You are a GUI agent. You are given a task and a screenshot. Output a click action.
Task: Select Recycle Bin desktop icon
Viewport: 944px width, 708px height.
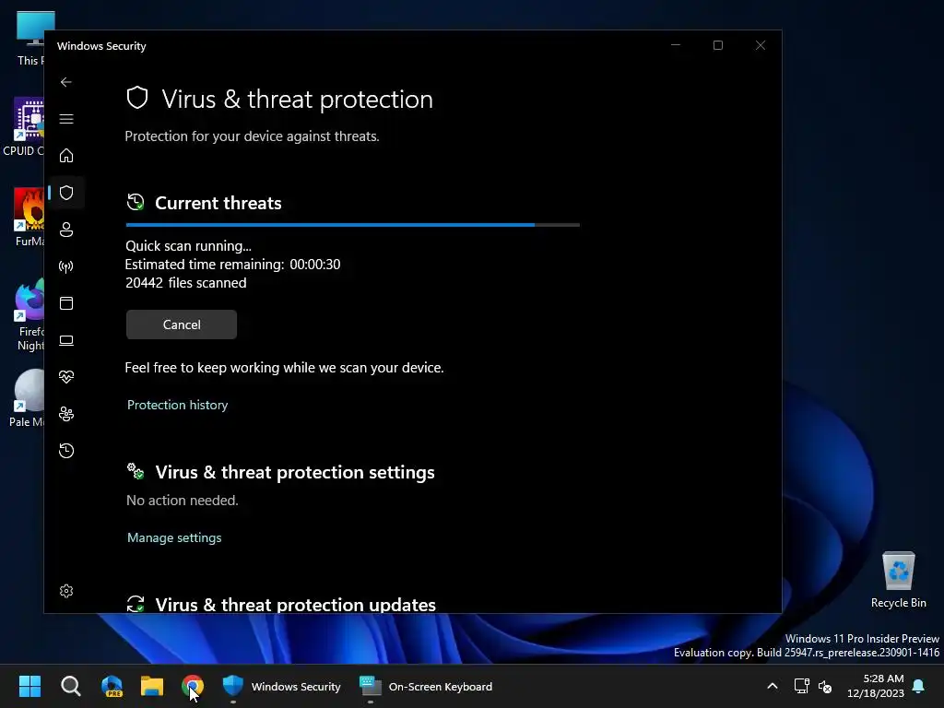[898, 581]
